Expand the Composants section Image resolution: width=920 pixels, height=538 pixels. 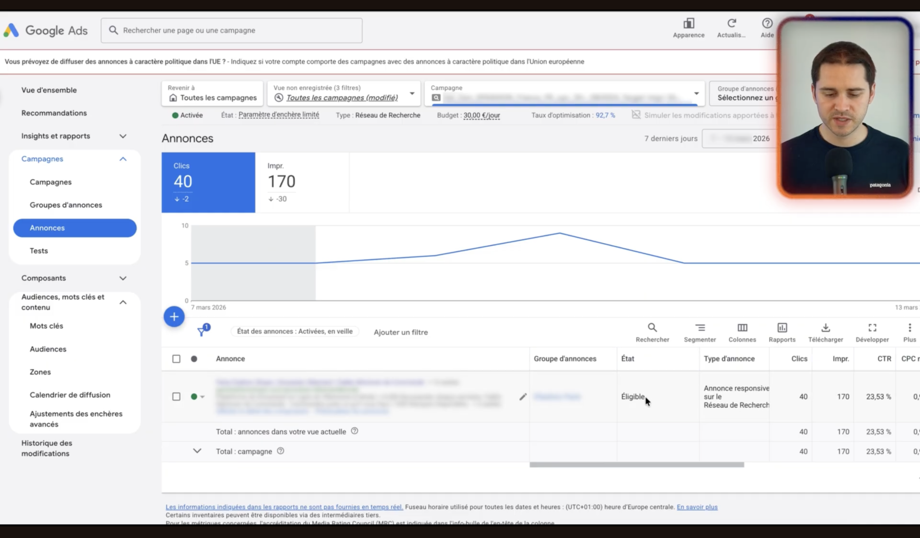123,278
